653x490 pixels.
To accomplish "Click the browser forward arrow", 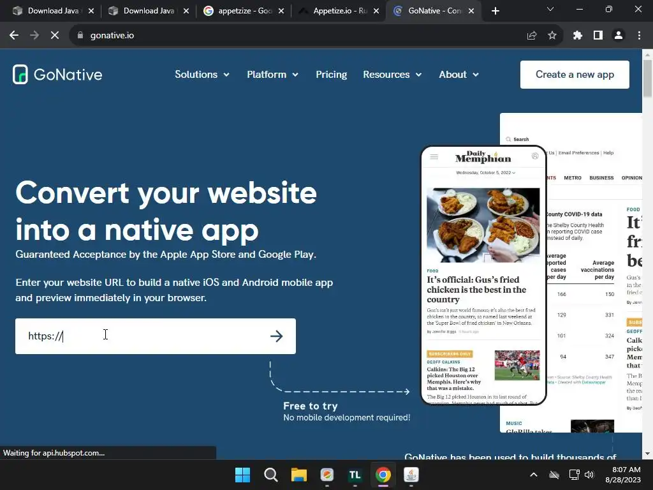I will pyautogui.click(x=34, y=36).
